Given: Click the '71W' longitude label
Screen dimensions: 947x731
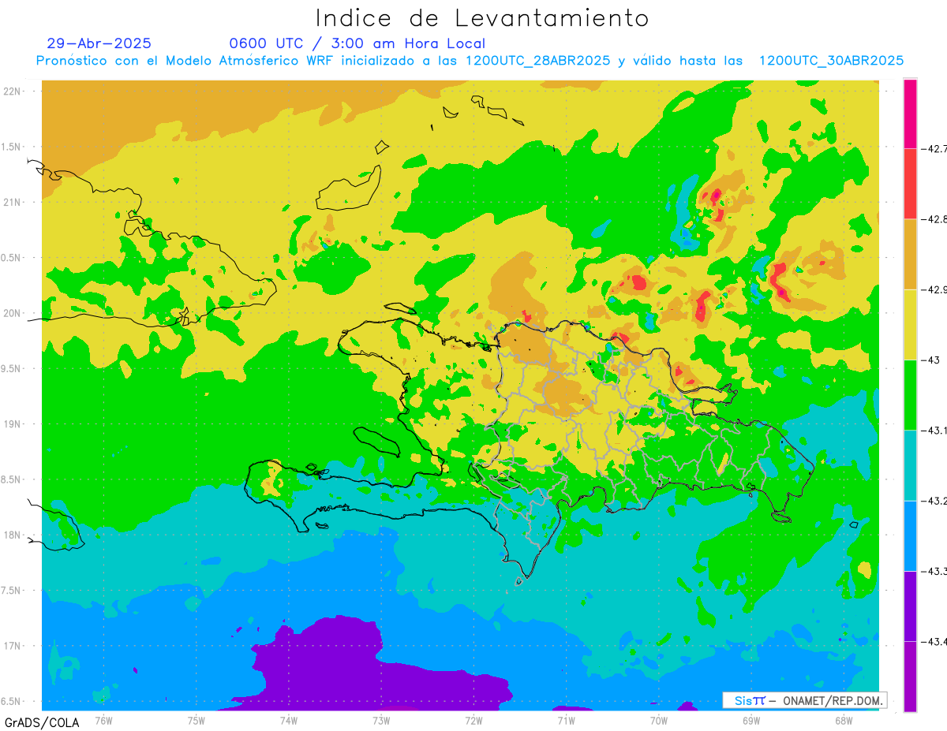Looking at the screenshot, I should click(x=566, y=720).
